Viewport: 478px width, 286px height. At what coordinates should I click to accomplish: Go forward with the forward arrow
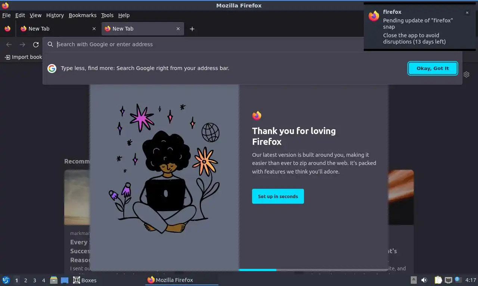[x=22, y=45]
